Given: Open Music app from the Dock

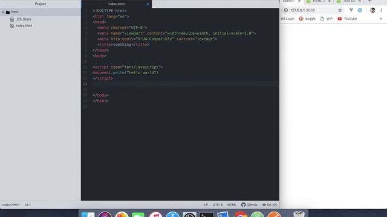Looking at the screenshot, I should coord(155,215).
